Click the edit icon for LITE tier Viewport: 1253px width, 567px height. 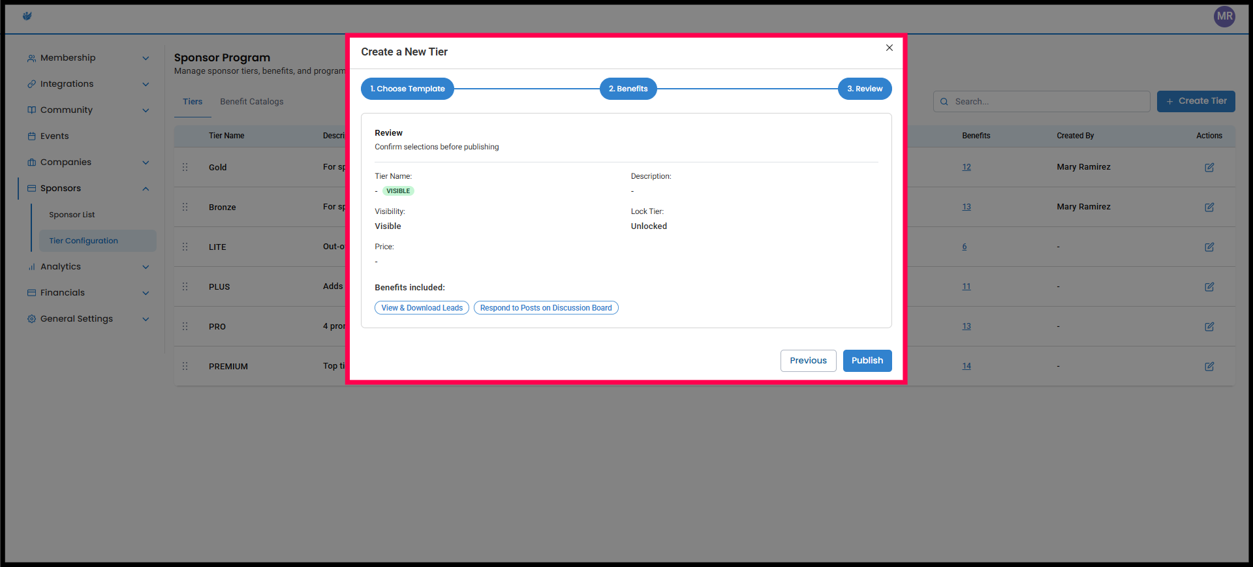[1209, 247]
